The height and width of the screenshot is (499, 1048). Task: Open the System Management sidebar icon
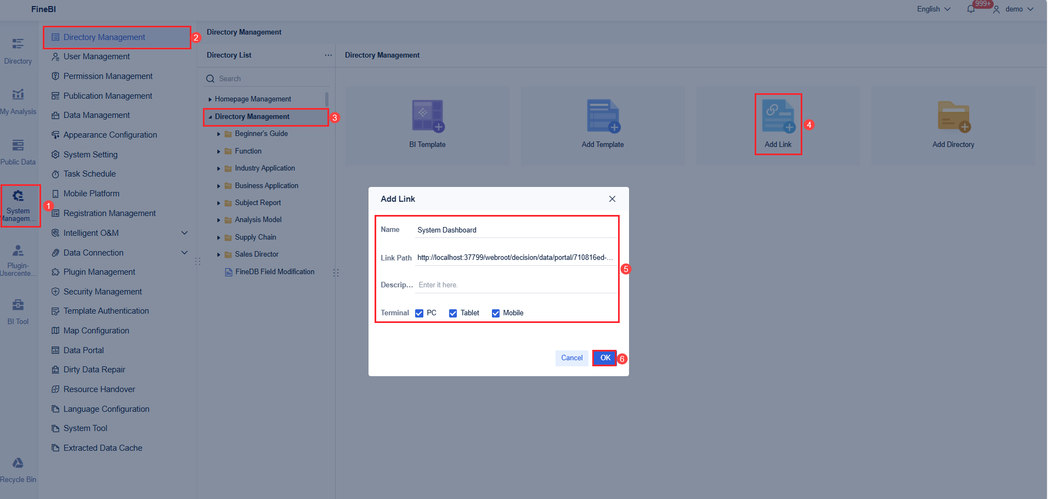[x=18, y=196]
